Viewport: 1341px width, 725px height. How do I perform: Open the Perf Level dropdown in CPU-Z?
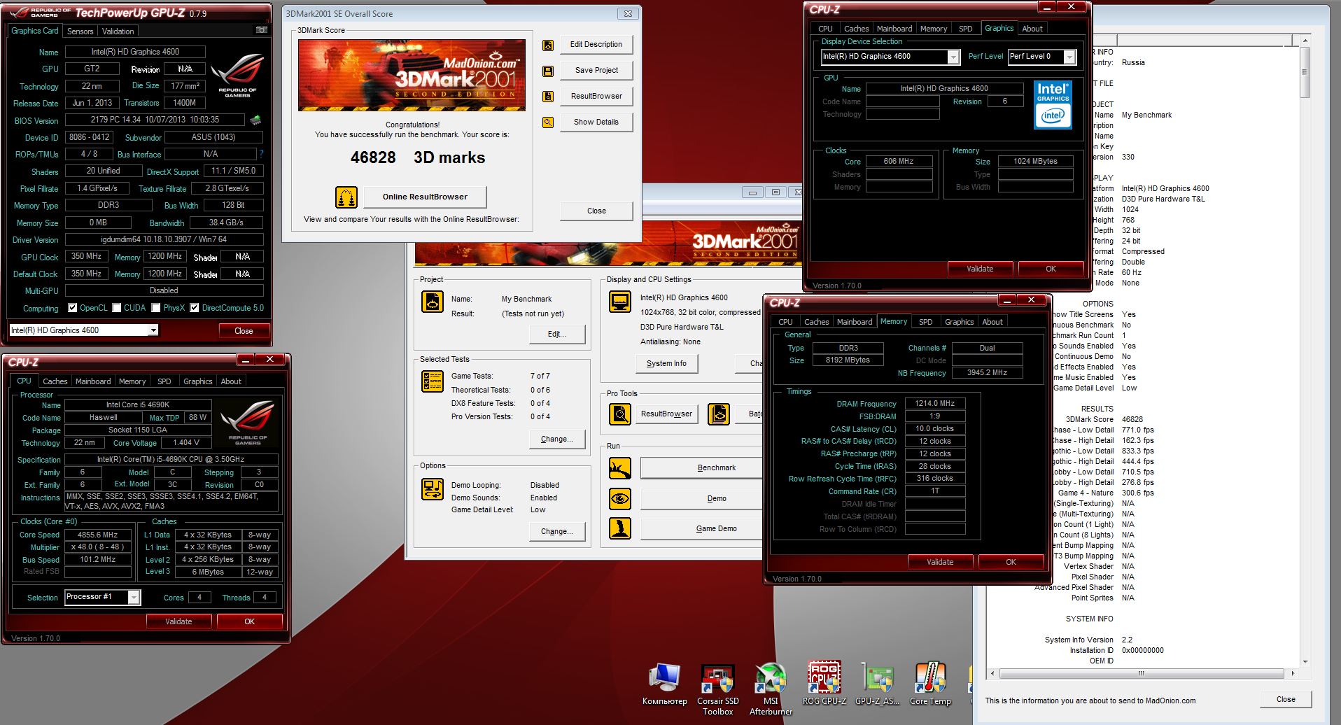click(x=1069, y=57)
